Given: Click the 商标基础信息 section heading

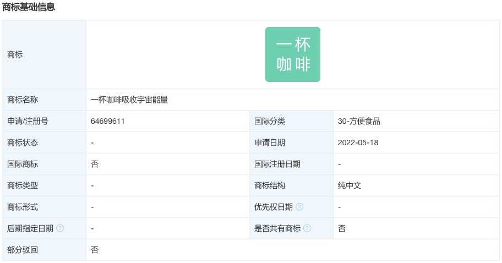Looking at the screenshot, I should pyautogui.click(x=29, y=8).
